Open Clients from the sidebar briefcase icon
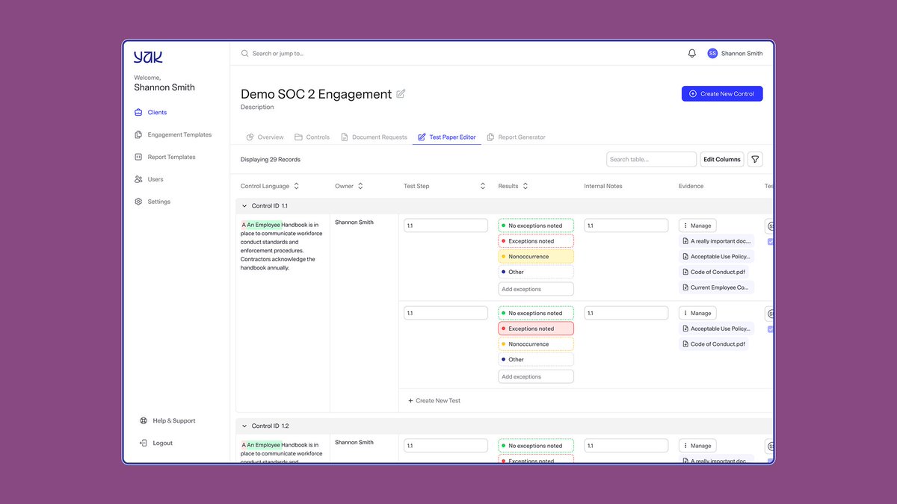This screenshot has width=897, height=504. coord(138,113)
